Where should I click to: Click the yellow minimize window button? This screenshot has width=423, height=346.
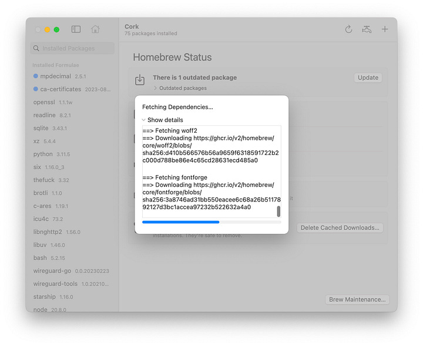tap(47, 29)
